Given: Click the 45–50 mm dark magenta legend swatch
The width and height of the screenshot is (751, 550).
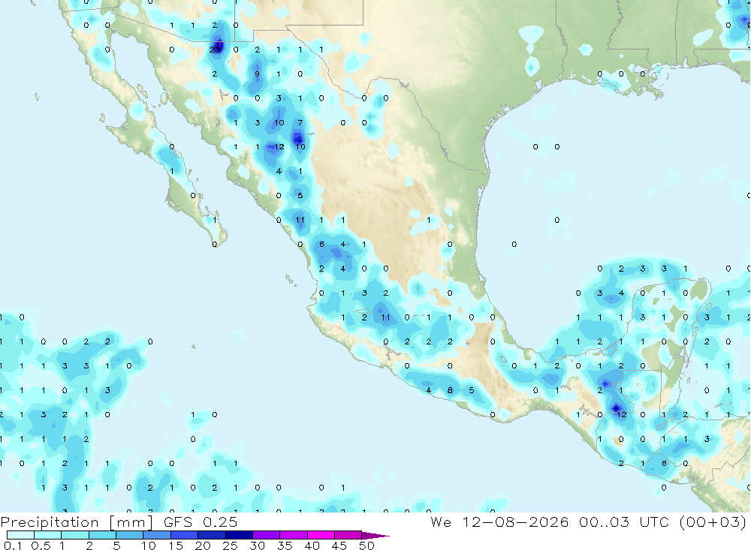Looking at the screenshot, I should [x=348, y=535].
